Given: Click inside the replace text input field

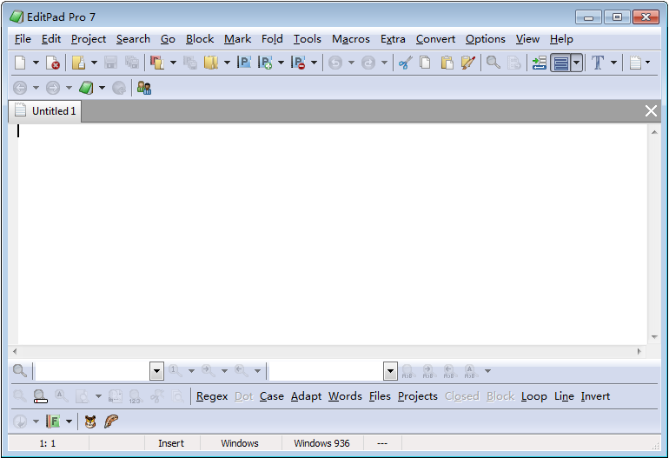Looking at the screenshot, I should 326,371.
